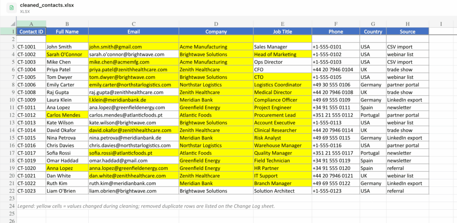The width and height of the screenshot is (457, 223).
Task: Click the Warehouse Manager cell
Action: coord(283,145)
